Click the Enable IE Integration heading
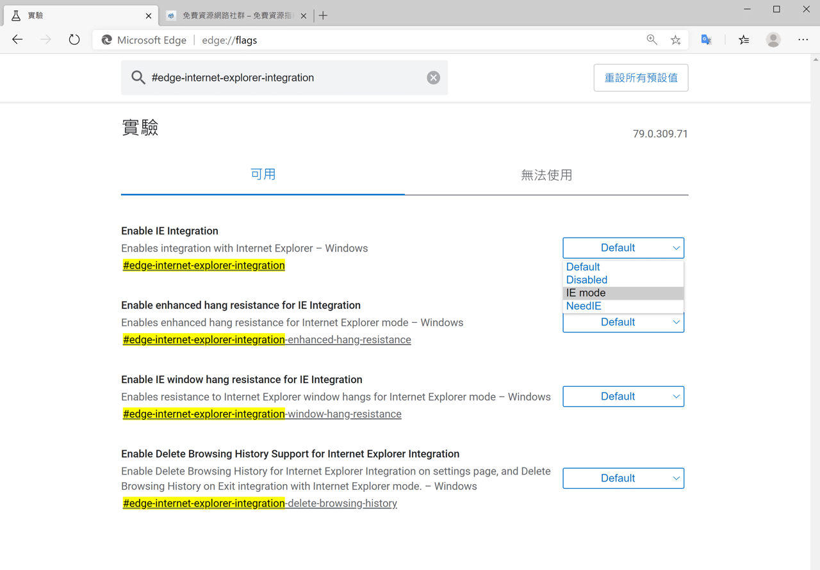The height and width of the screenshot is (570, 820). point(170,231)
